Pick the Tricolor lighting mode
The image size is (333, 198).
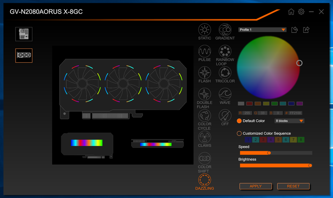click(x=225, y=73)
